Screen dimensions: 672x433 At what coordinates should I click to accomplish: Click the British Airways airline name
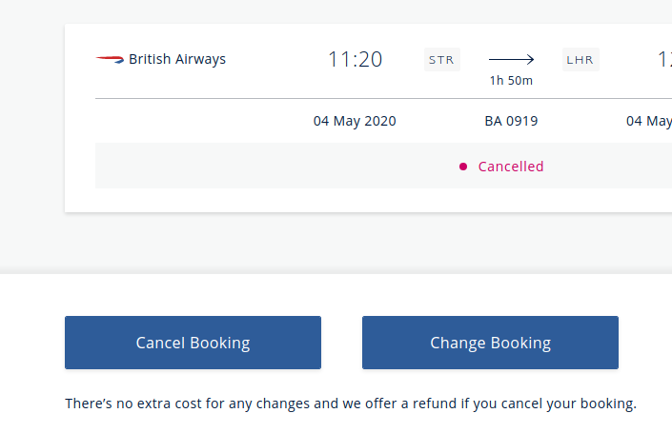tap(177, 59)
